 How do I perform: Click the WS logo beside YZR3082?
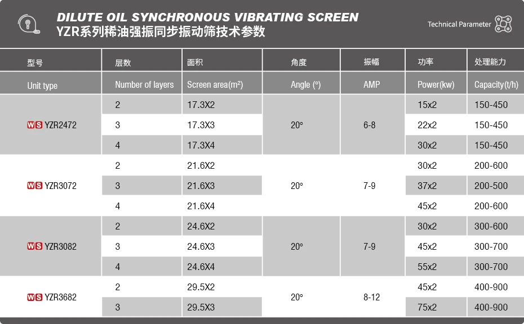[x=34, y=246]
